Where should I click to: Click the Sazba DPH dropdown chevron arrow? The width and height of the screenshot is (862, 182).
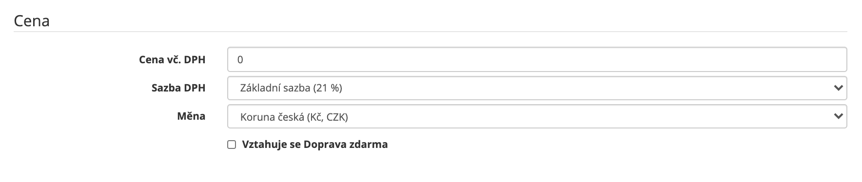point(838,88)
